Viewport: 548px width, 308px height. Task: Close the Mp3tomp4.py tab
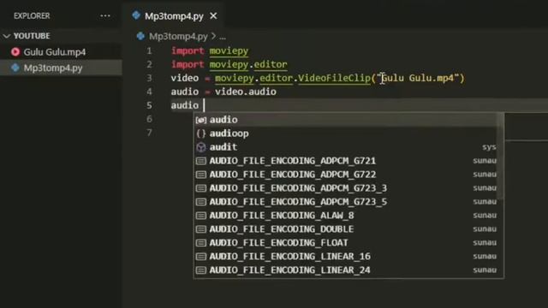(x=213, y=16)
